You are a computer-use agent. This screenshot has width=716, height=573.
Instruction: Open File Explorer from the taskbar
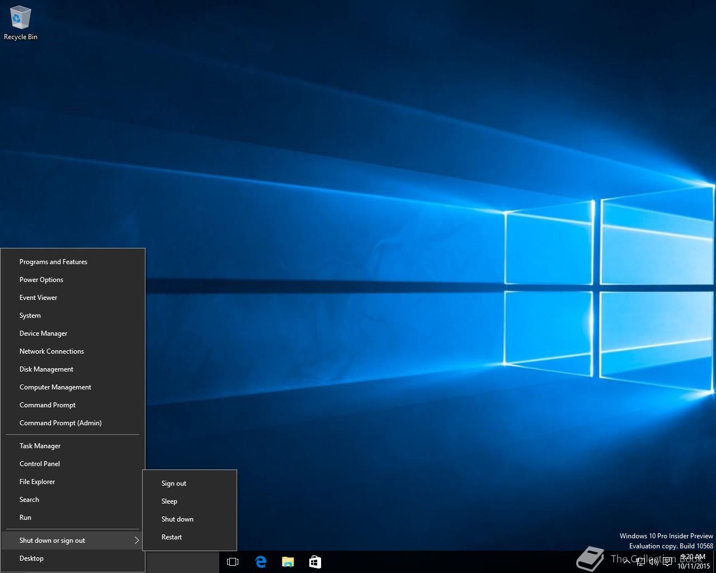click(x=288, y=562)
